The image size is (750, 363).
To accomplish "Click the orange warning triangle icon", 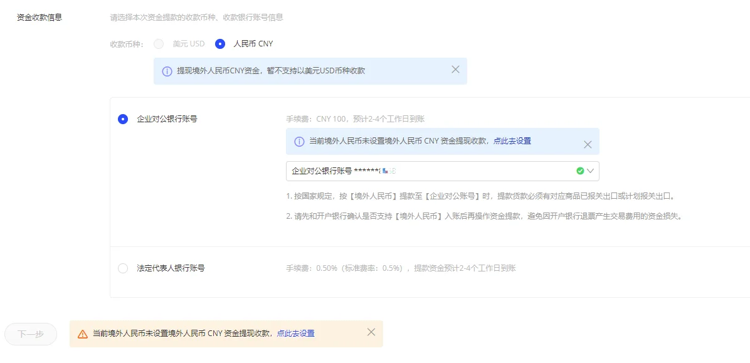I will tap(83, 334).
